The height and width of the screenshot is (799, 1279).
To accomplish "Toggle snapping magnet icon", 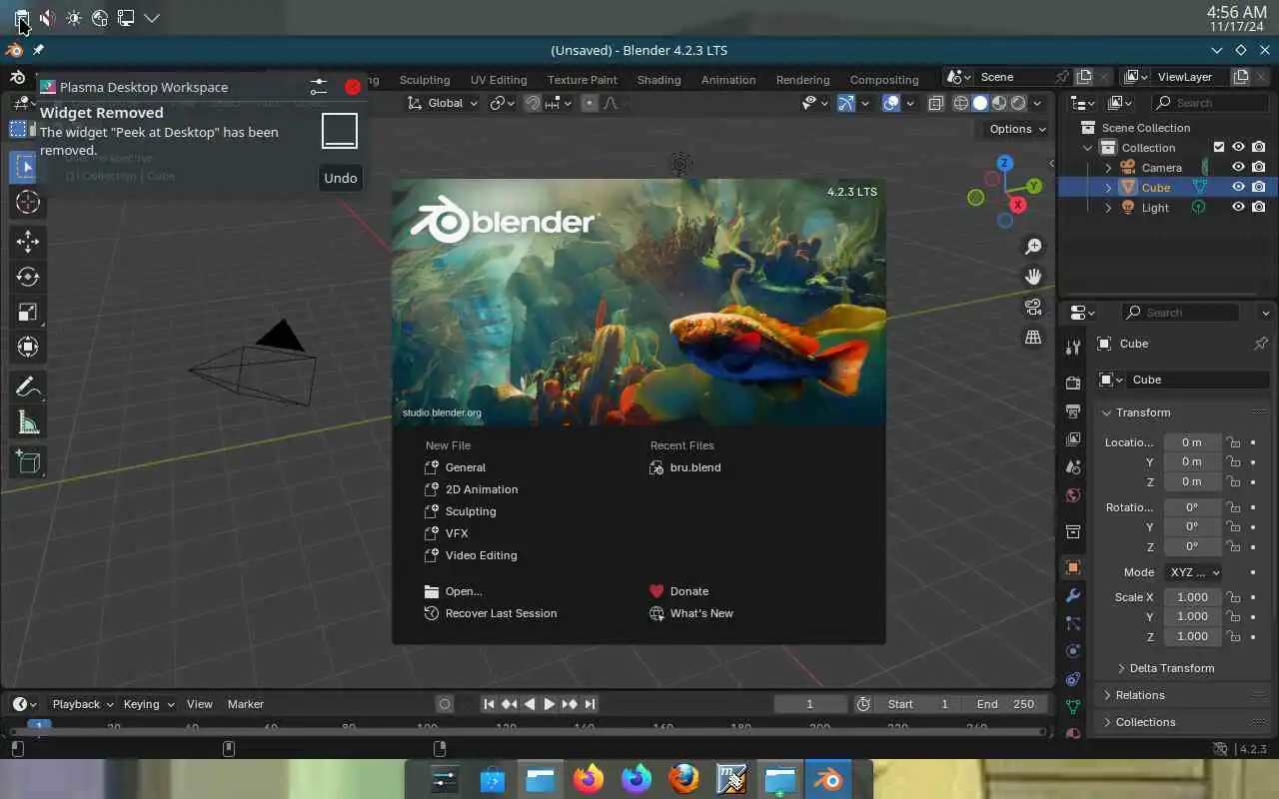I will point(533,103).
